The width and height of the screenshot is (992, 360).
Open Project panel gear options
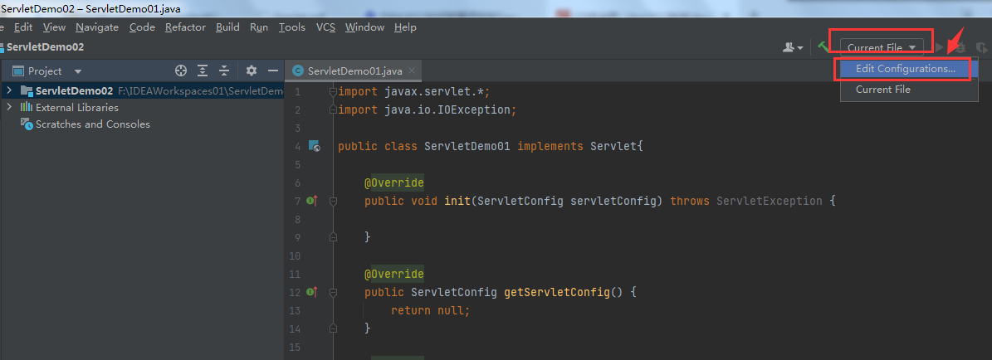point(252,71)
